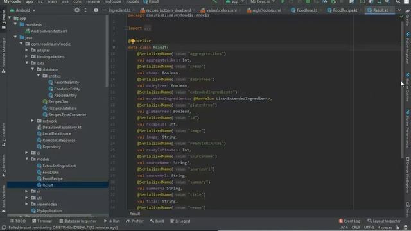Screen dimensions: 411x231
Task: Open the app run configuration dropdown
Action: 235,1
